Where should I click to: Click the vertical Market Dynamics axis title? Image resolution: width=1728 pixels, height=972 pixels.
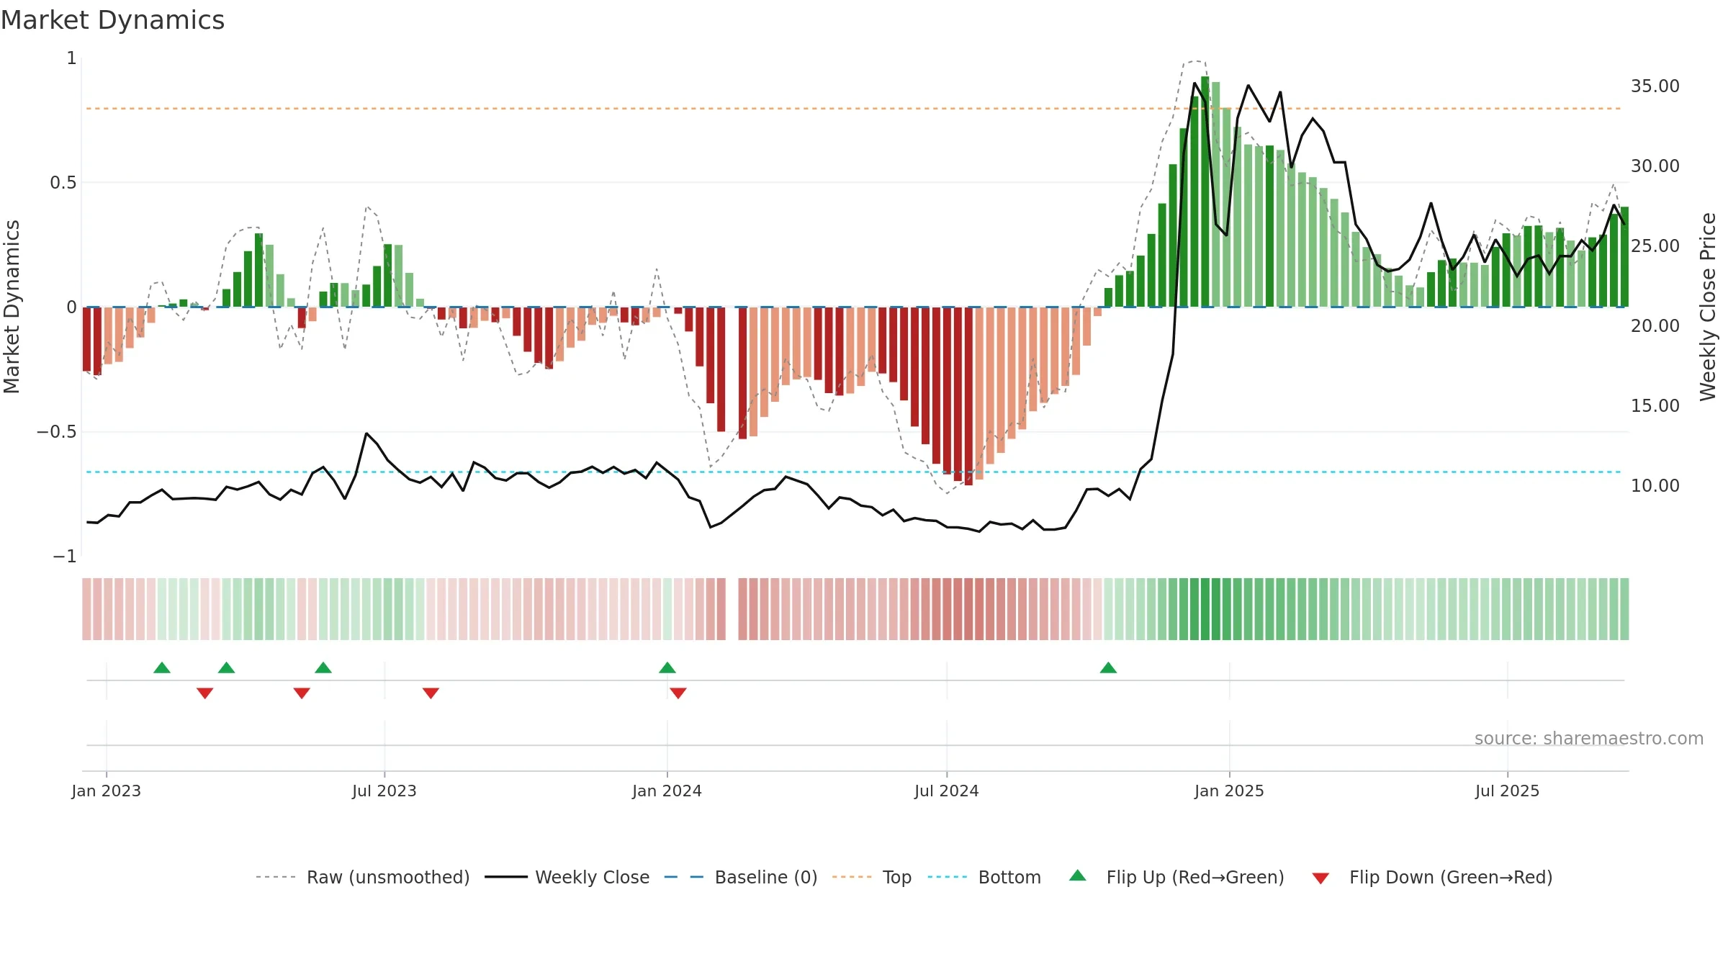12,307
